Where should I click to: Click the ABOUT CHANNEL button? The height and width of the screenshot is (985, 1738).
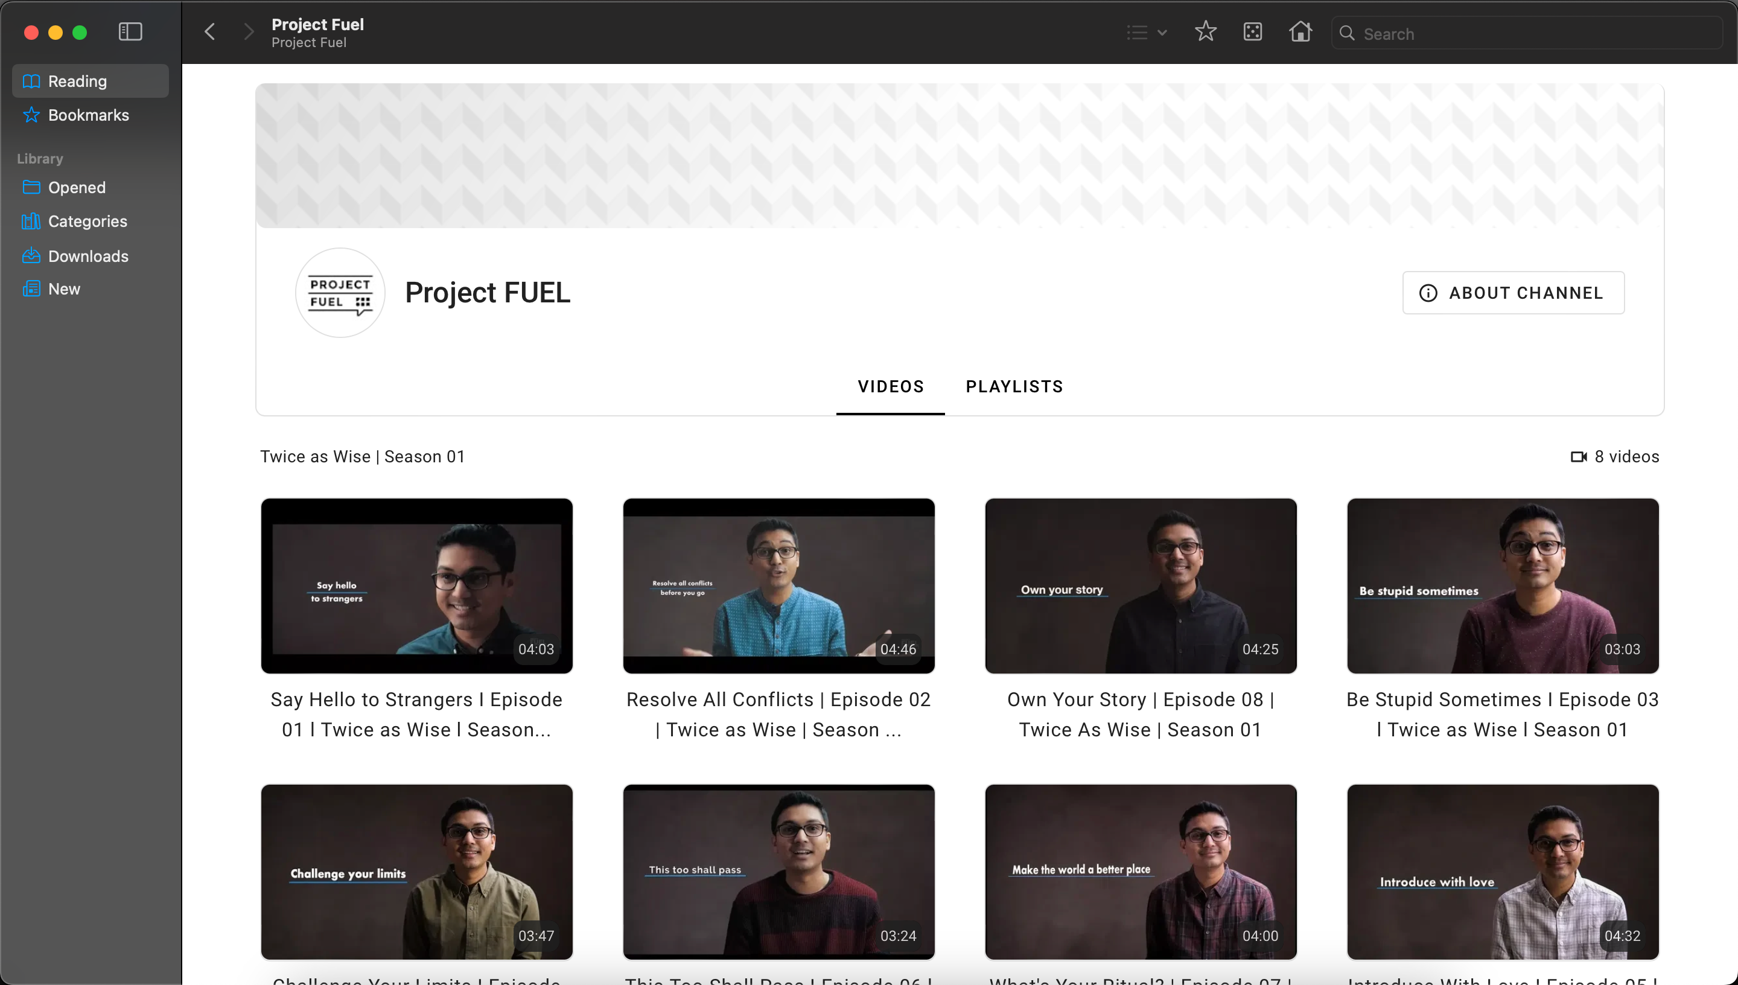(1513, 293)
